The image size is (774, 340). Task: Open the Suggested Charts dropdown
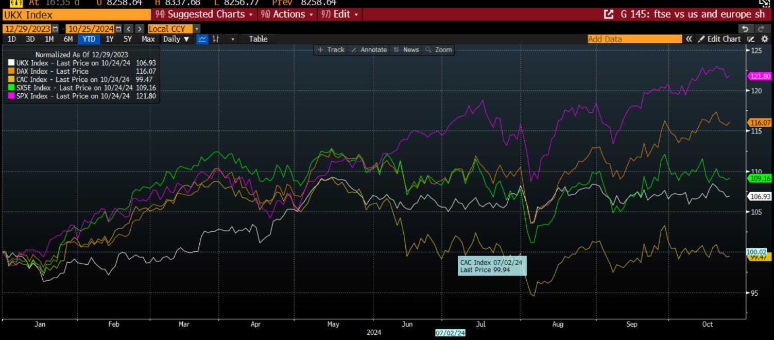tap(204, 14)
